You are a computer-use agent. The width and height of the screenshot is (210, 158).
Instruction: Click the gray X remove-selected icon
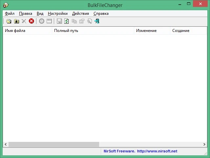[x=24, y=21]
